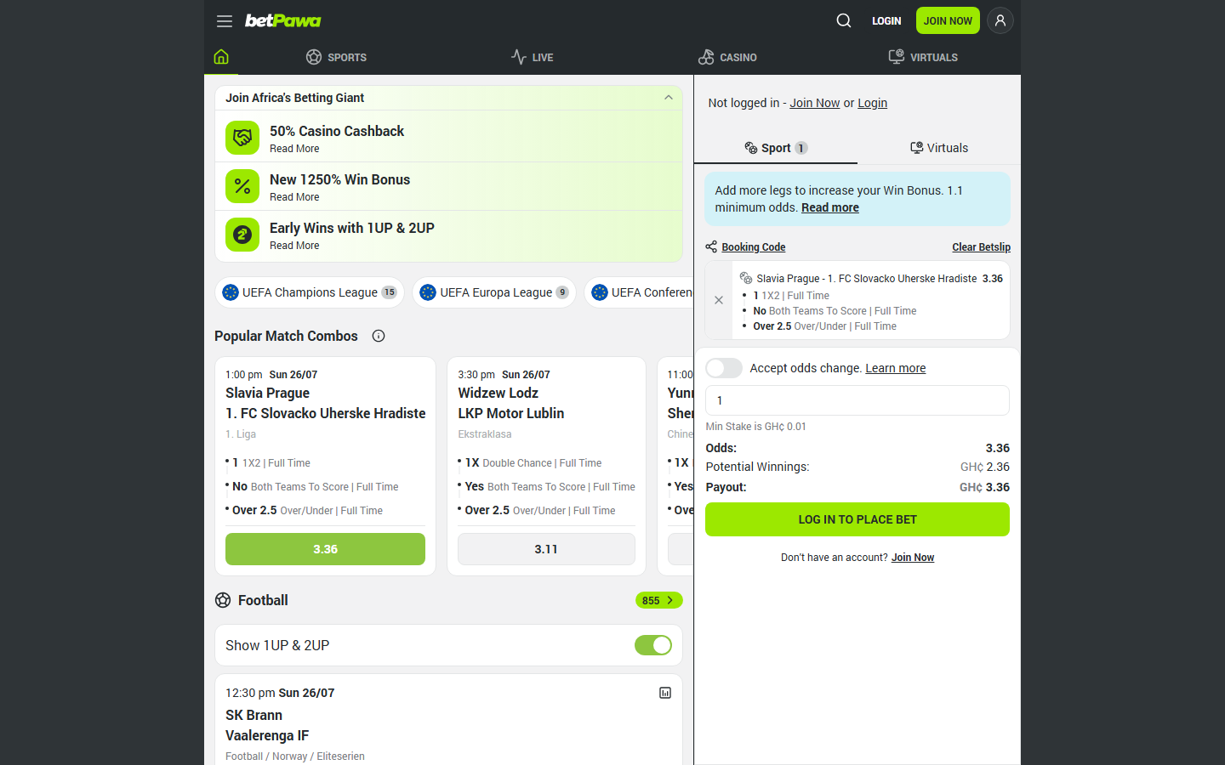
Task: Click LOG IN TO PLACE BET
Action: tap(857, 519)
